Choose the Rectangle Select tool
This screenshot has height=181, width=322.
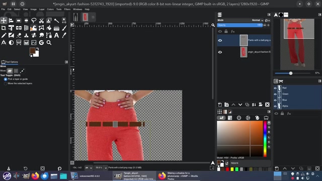[19, 20]
